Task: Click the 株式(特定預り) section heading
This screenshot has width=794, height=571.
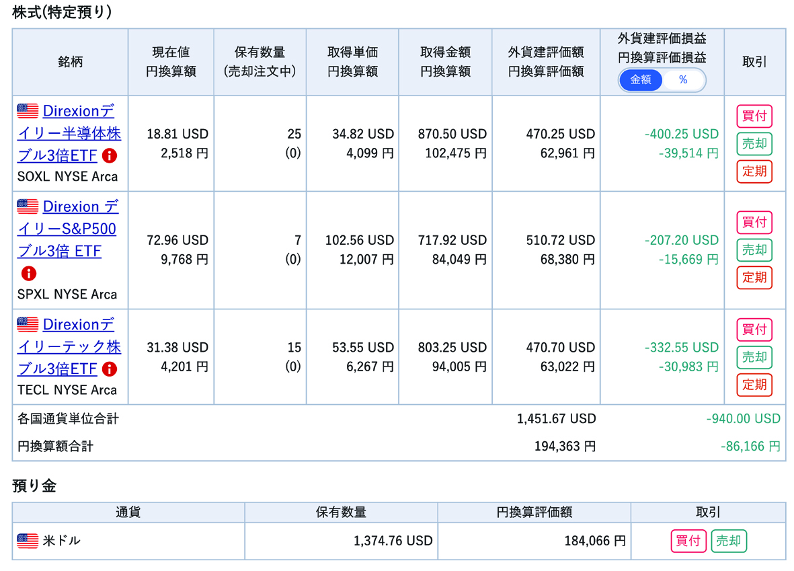Action: [62, 12]
